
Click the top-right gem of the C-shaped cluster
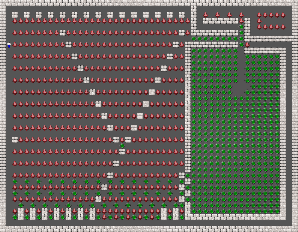283,15
